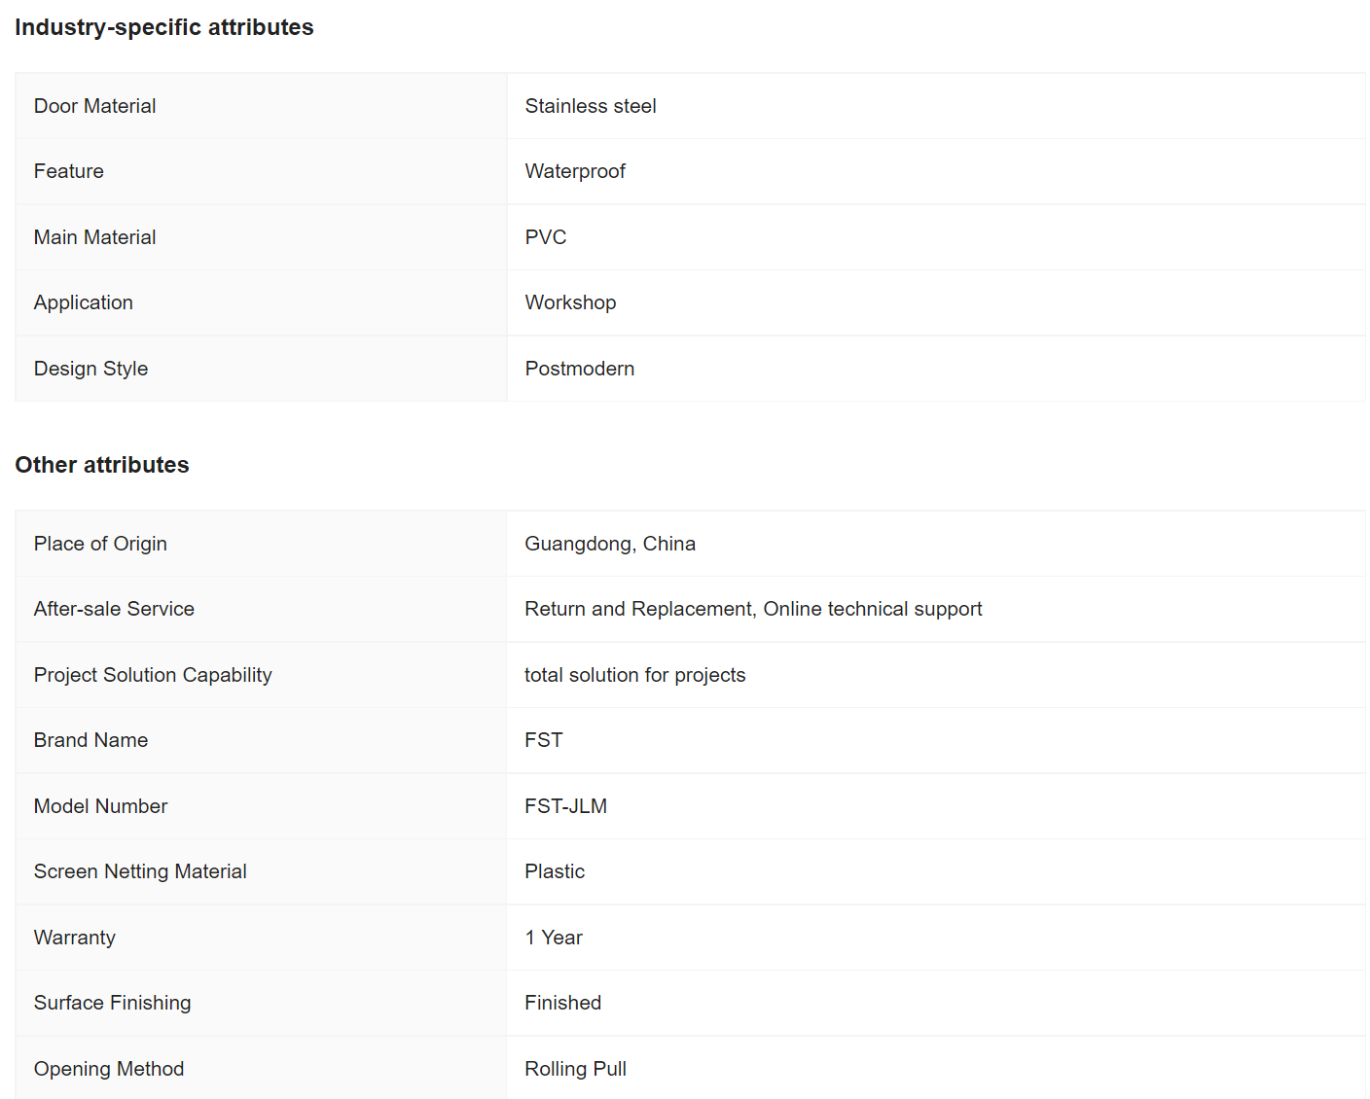
Task: Select the Door Material label cell
Action: 261,106
